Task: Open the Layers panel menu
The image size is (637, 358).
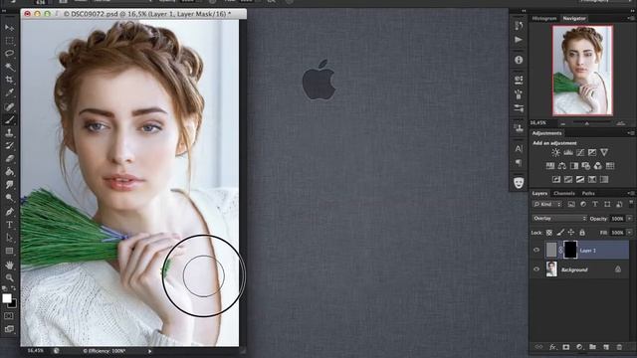Action: coord(630,193)
